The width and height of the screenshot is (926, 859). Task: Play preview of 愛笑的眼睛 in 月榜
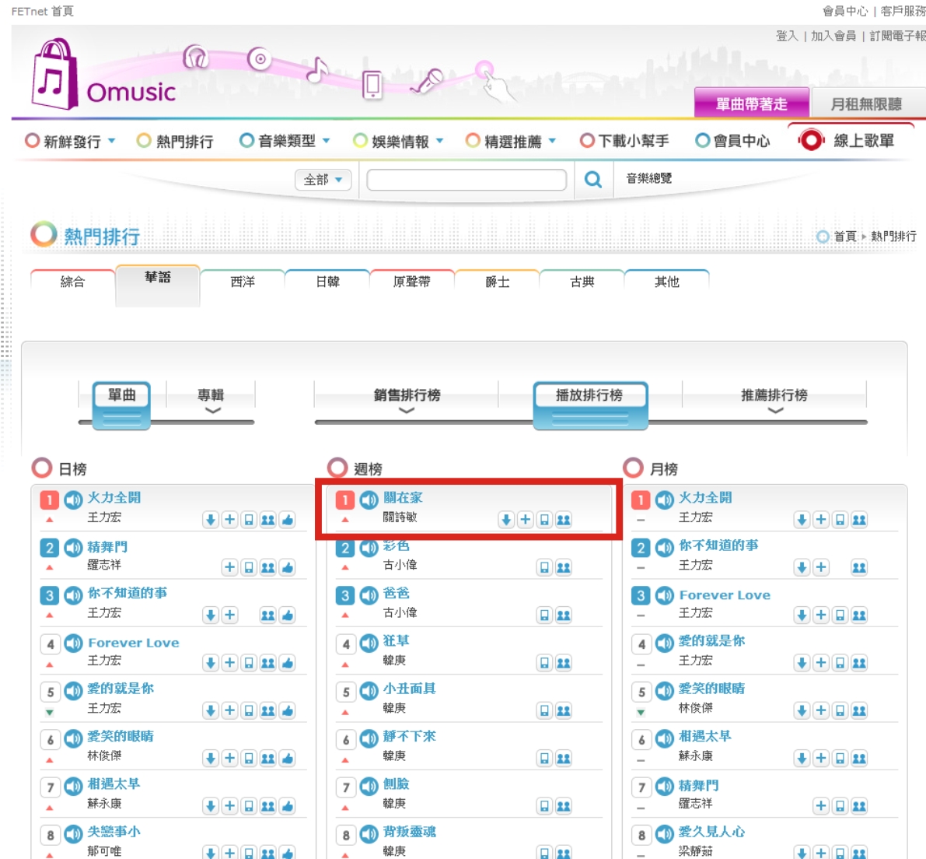665,691
